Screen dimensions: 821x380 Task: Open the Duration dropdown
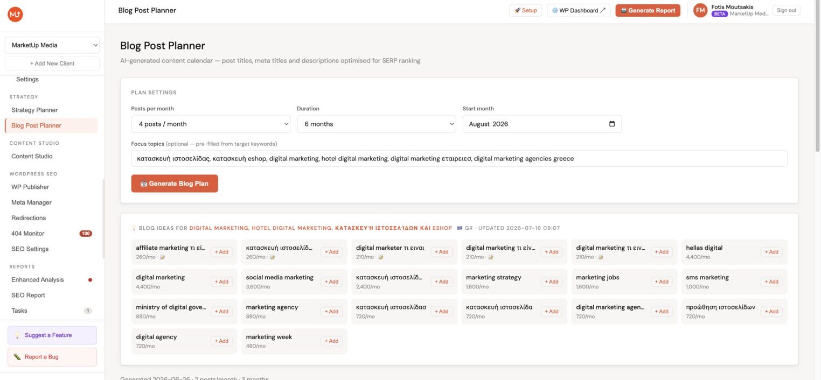coord(377,124)
